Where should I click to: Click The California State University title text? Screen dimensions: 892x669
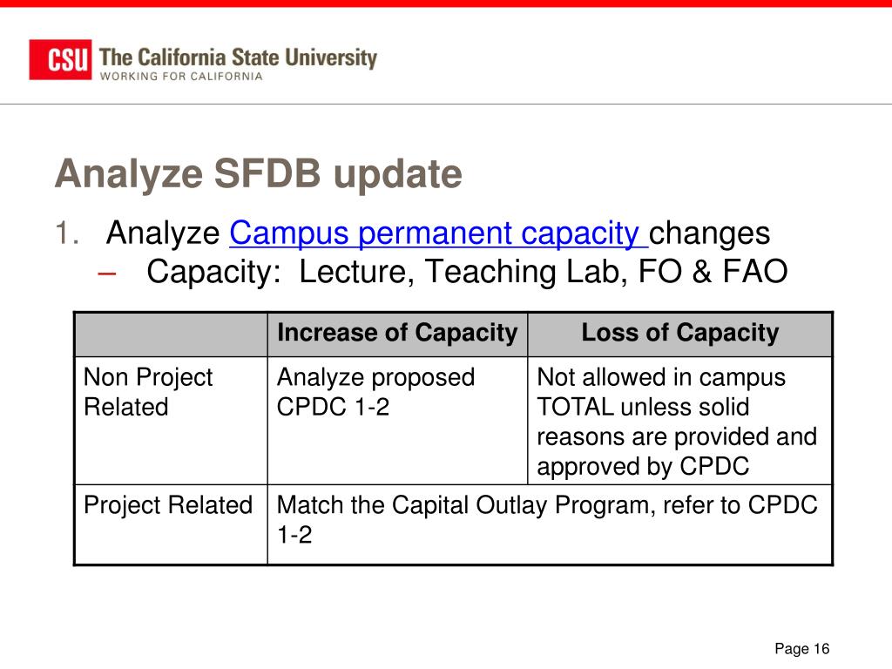point(238,57)
